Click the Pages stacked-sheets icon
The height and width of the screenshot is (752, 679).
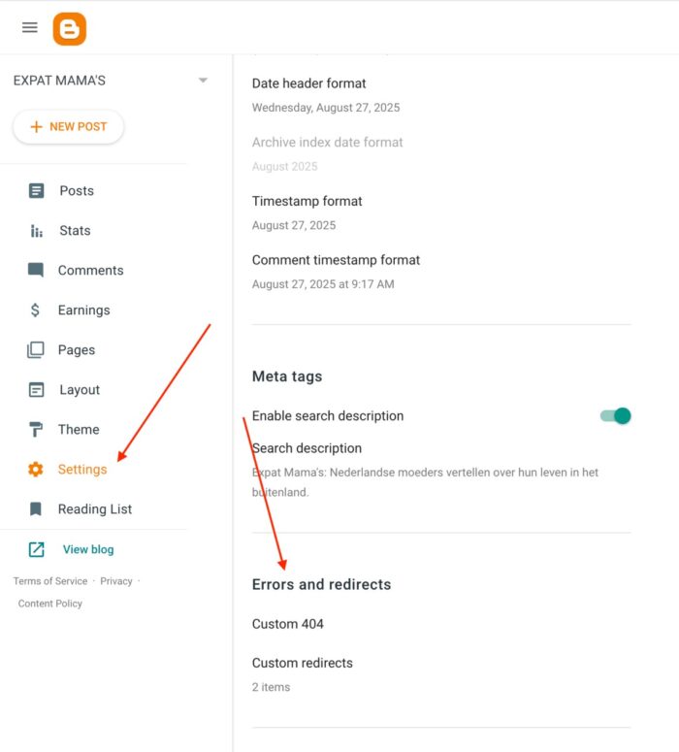(36, 350)
